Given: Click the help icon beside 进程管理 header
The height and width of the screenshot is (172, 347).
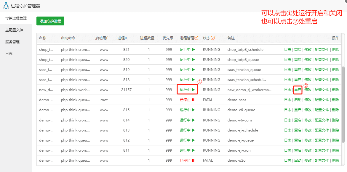Looking at the screenshot, I should (196, 38).
